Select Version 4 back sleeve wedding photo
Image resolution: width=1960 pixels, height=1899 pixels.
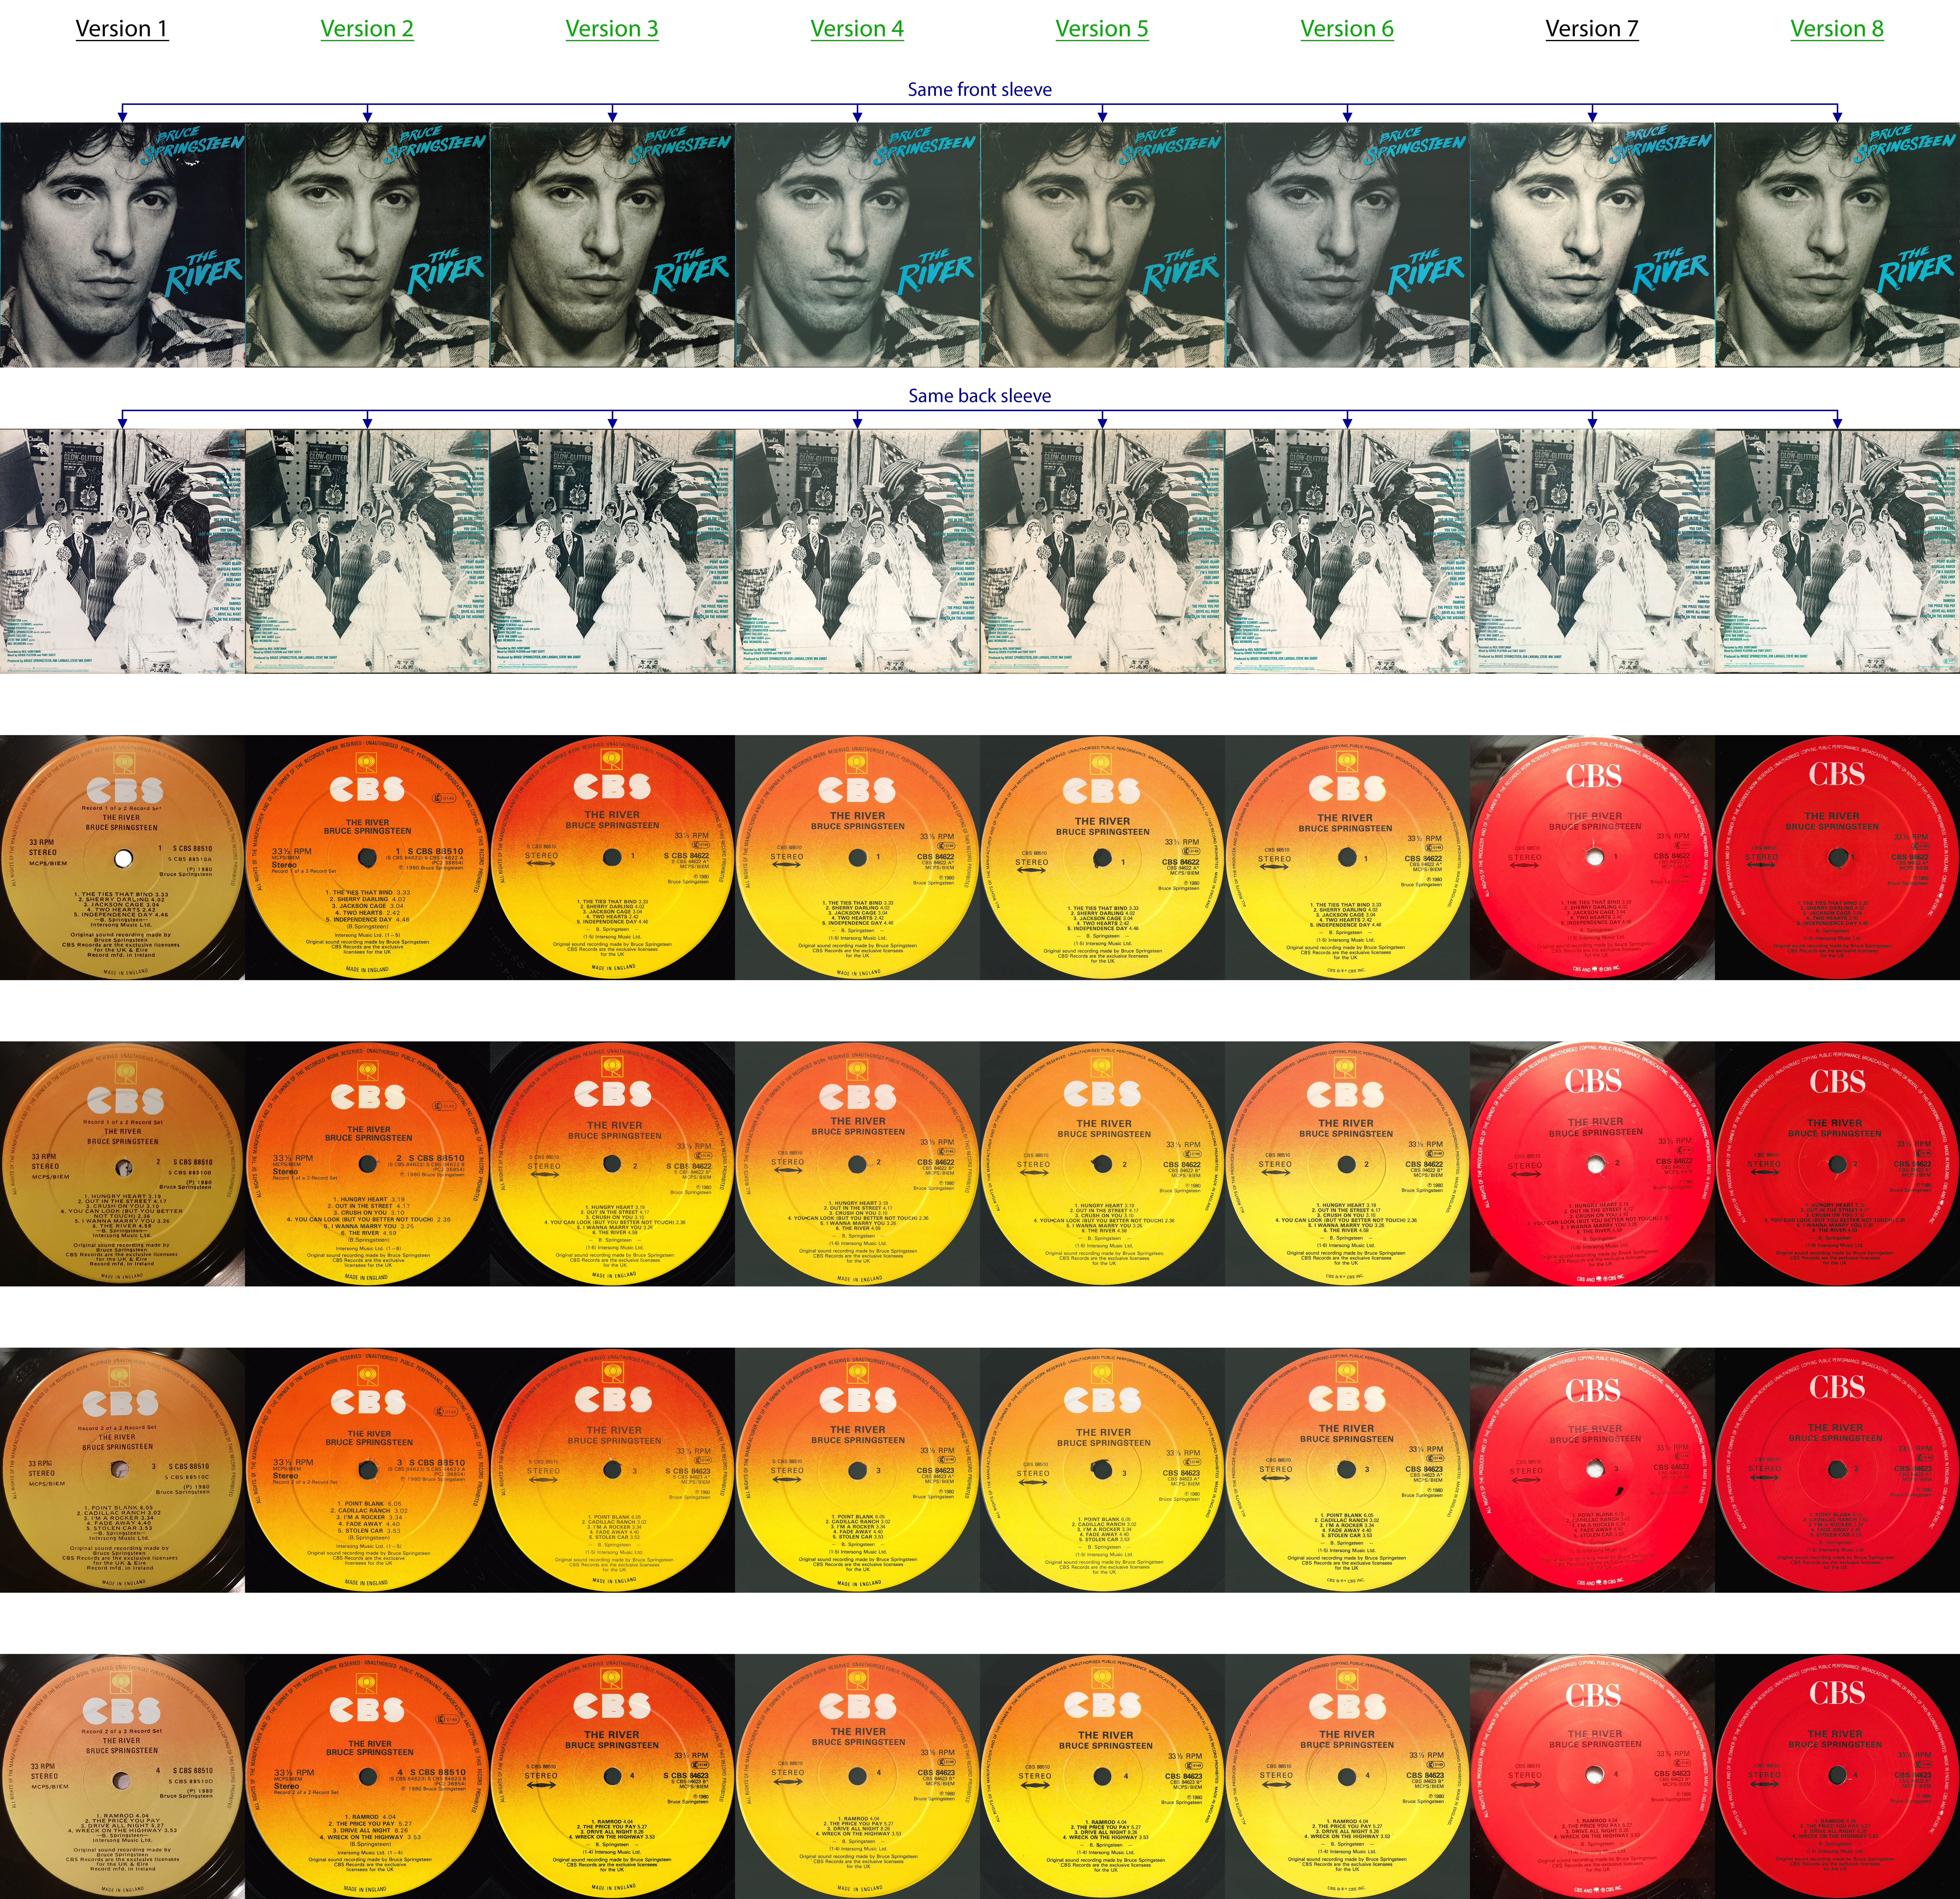(x=857, y=551)
